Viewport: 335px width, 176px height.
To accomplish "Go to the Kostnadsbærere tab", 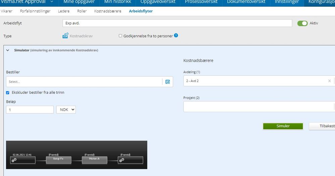I will tap(108, 11).
